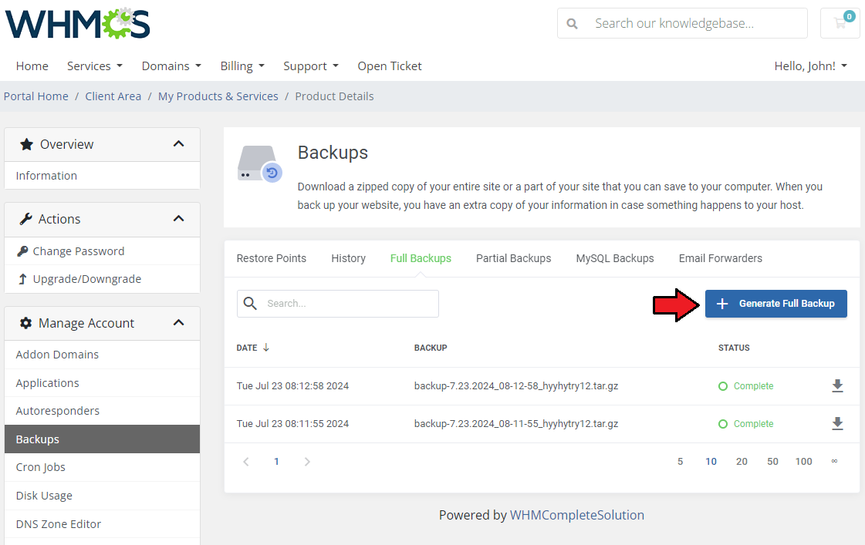Show 100 entries per page
The image size is (865, 545).
[804, 462]
